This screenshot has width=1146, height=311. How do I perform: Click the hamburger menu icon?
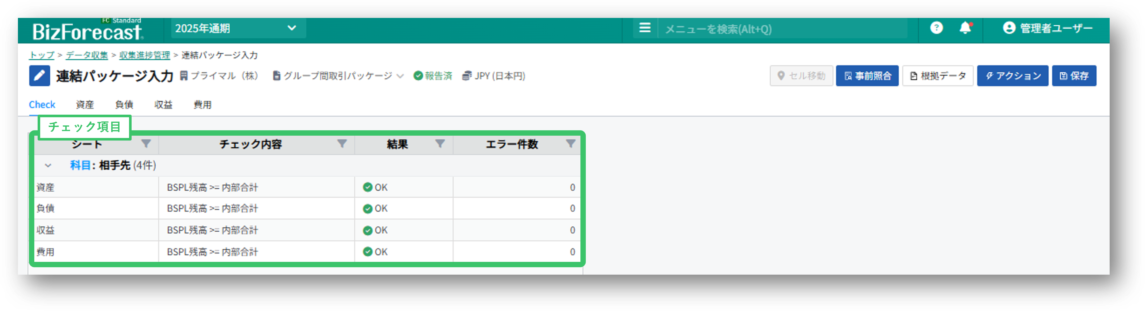point(645,28)
